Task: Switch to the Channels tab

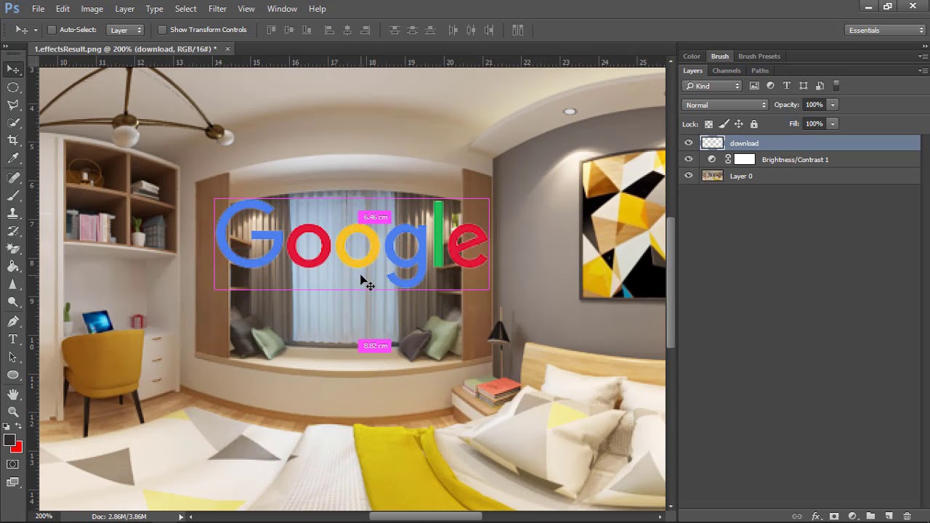Action: click(x=727, y=70)
